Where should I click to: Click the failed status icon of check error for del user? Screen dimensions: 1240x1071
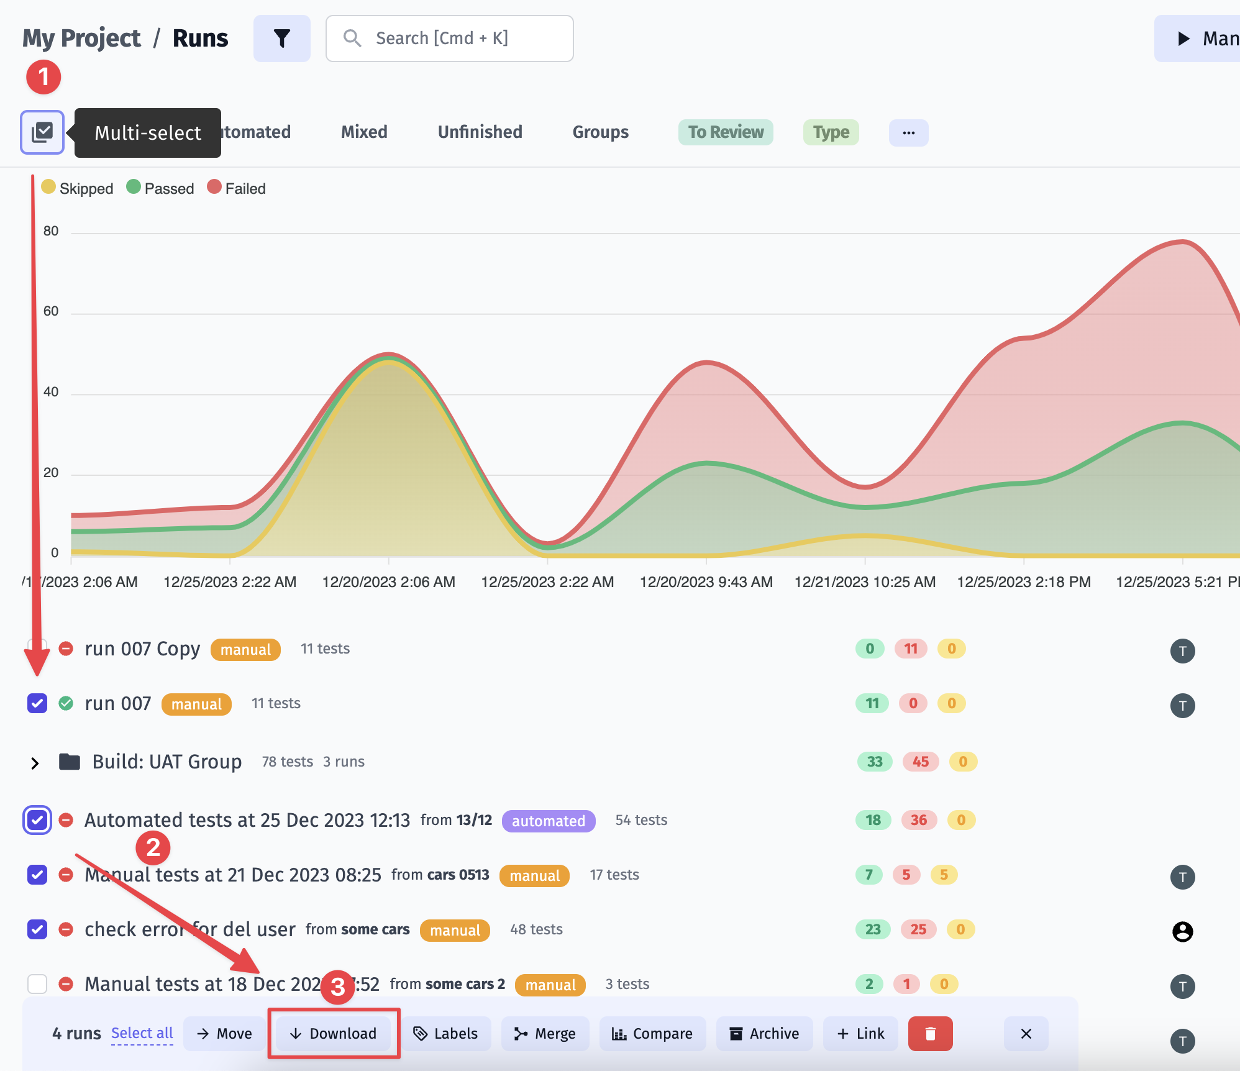(x=66, y=929)
